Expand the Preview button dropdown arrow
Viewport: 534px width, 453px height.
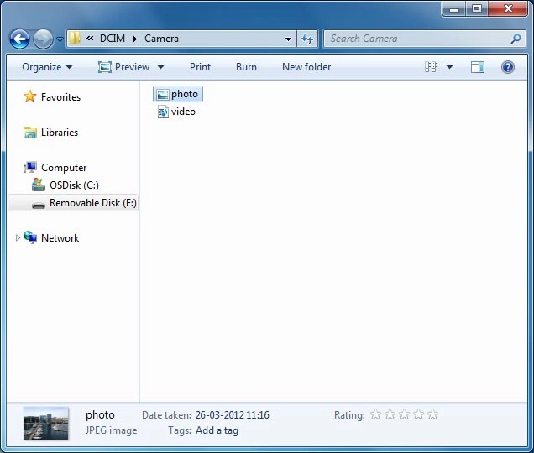tap(160, 67)
